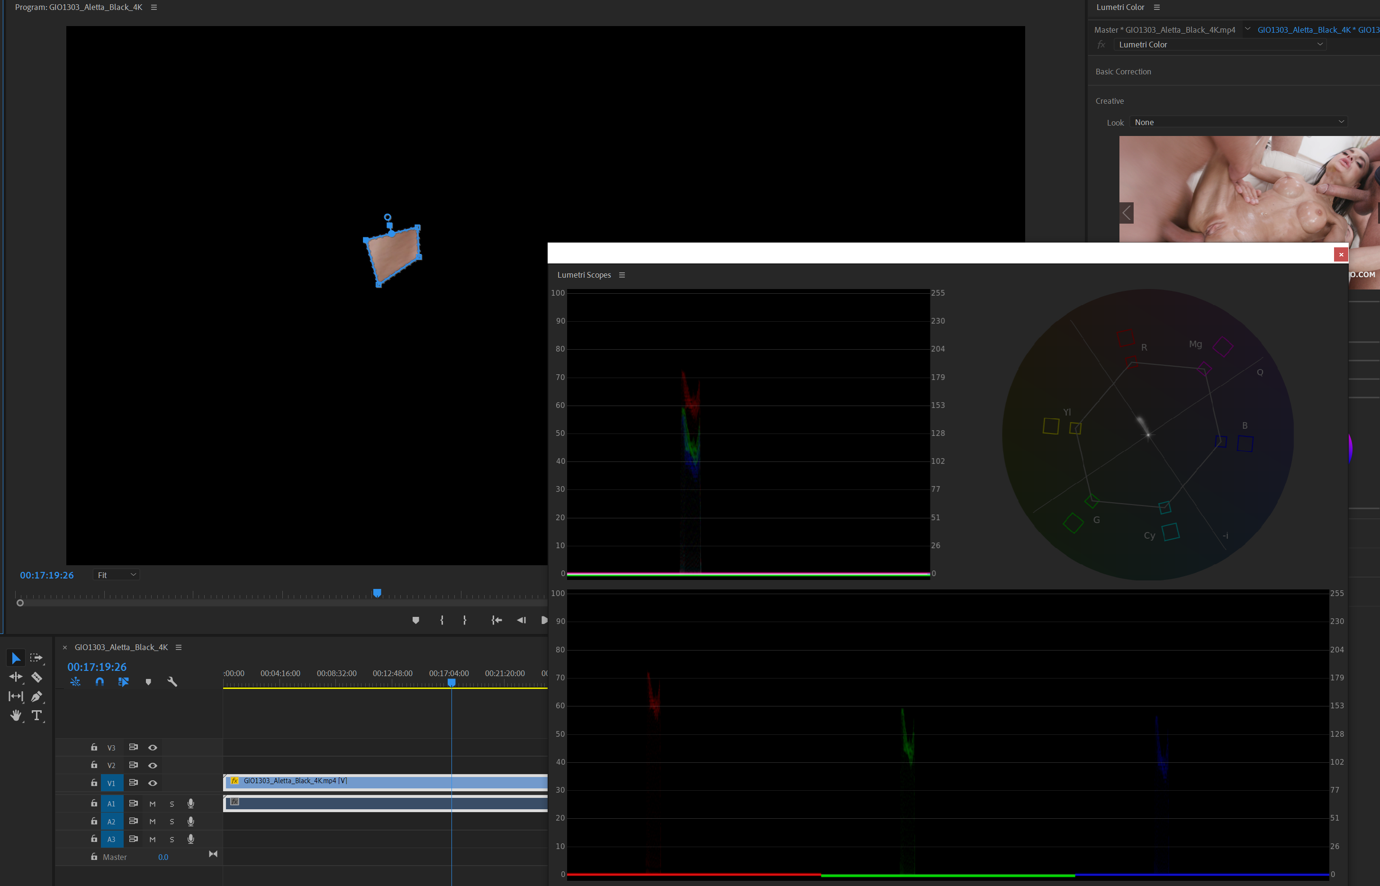Activate the Hand tool
The width and height of the screenshot is (1380, 886).
pyautogui.click(x=16, y=716)
